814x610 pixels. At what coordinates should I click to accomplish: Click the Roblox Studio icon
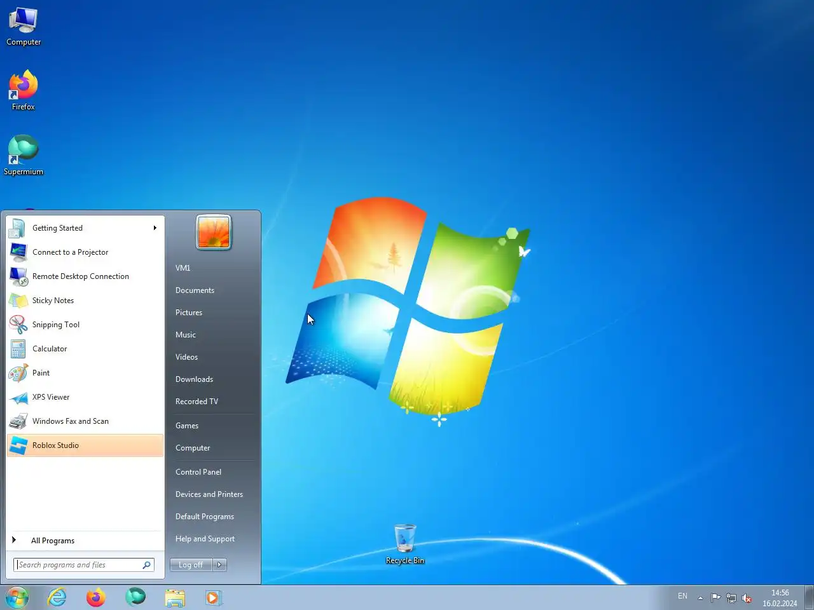click(x=18, y=445)
